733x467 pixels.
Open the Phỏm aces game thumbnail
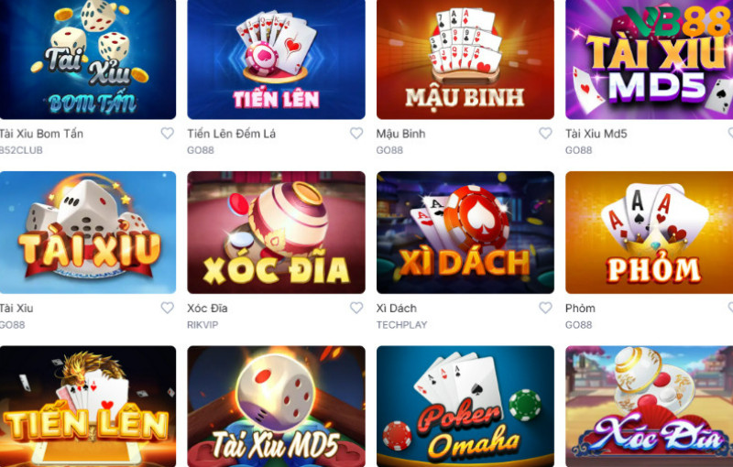pyautogui.click(x=650, y=232)
